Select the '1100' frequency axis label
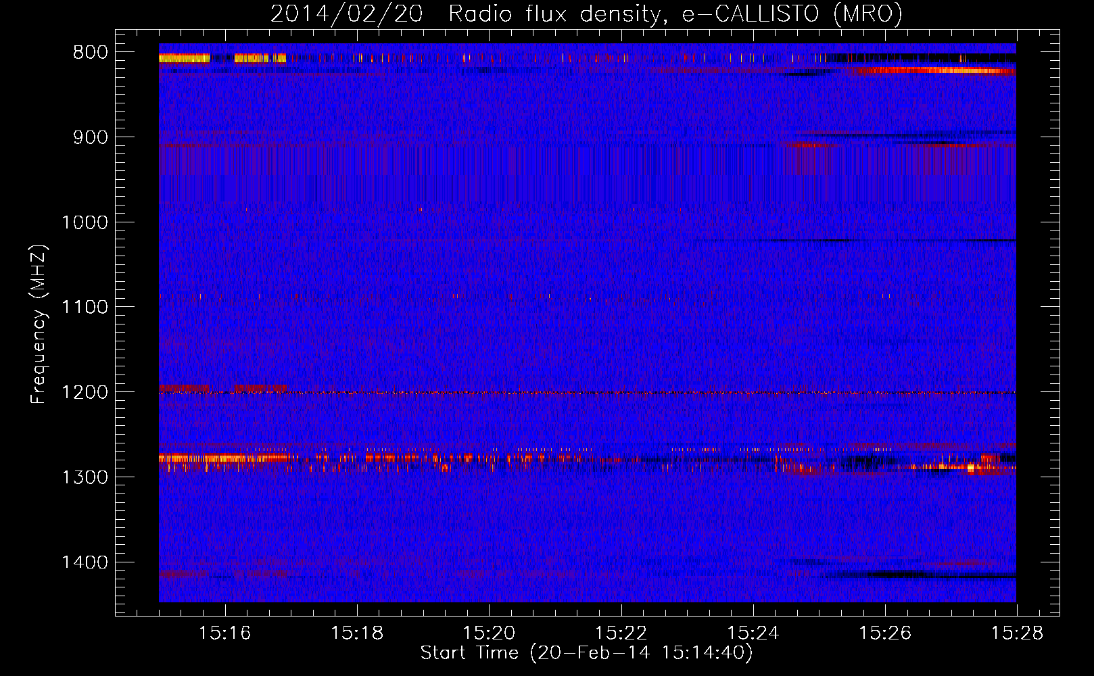Image resolution: width=1094 pixels, height=676 pixels. [x=85, y=308]
